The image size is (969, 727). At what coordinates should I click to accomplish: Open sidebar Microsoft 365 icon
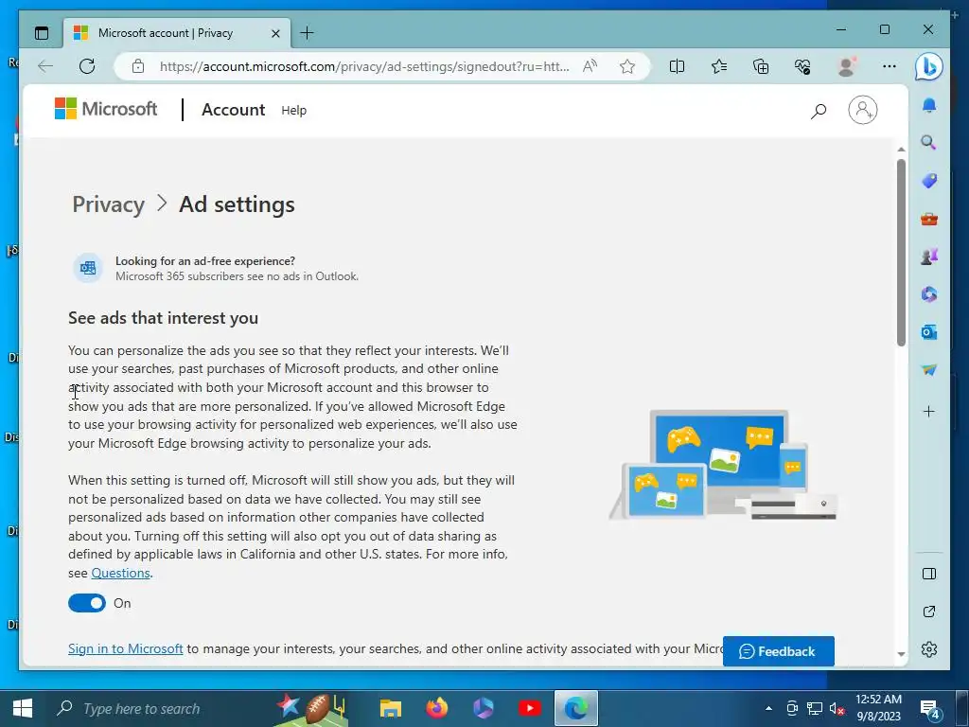coord(929,294)
